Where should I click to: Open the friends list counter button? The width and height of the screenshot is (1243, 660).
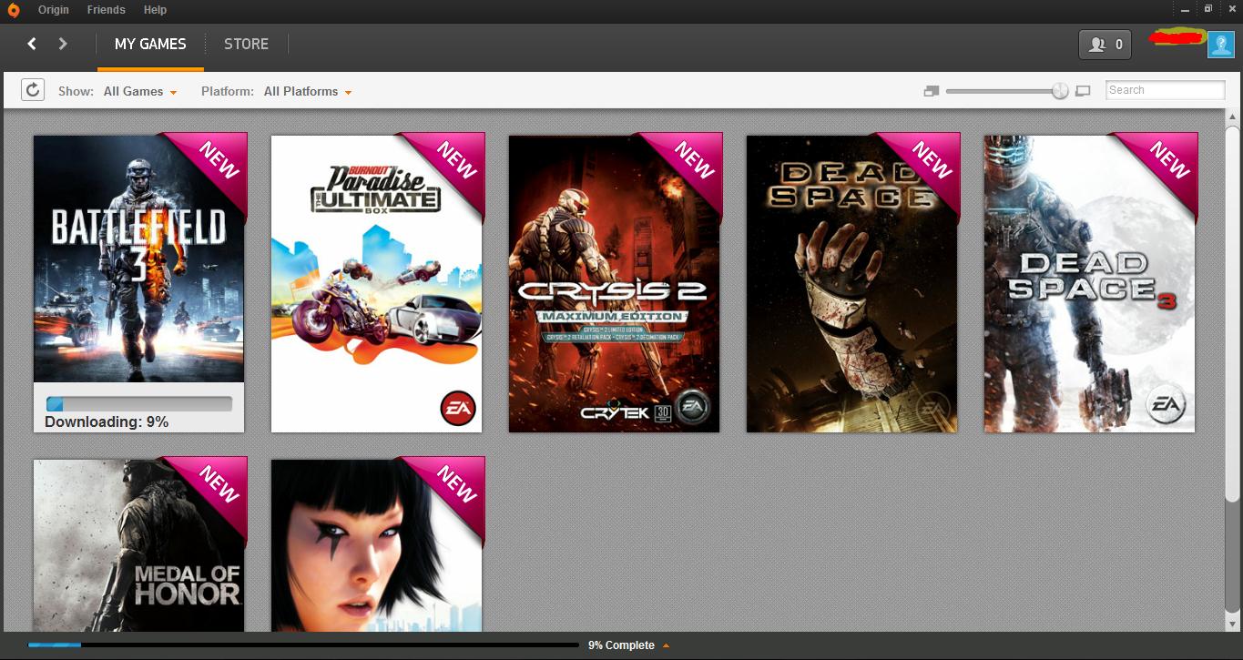pos(1105,44)
